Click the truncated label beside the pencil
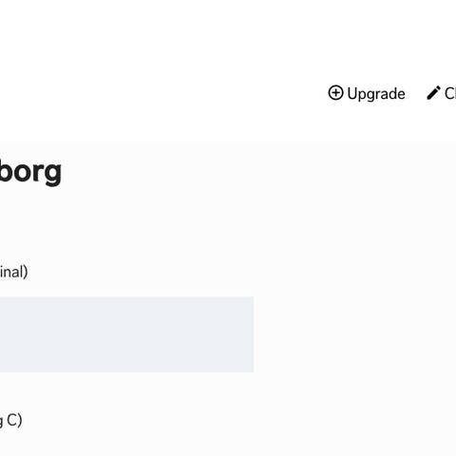This screenshot has width=456, height=456. tap(450, 93)
